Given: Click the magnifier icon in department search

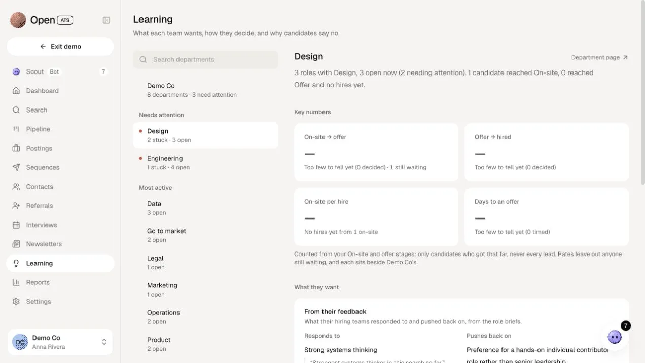Looking at the screenshot, I should 144,59.
